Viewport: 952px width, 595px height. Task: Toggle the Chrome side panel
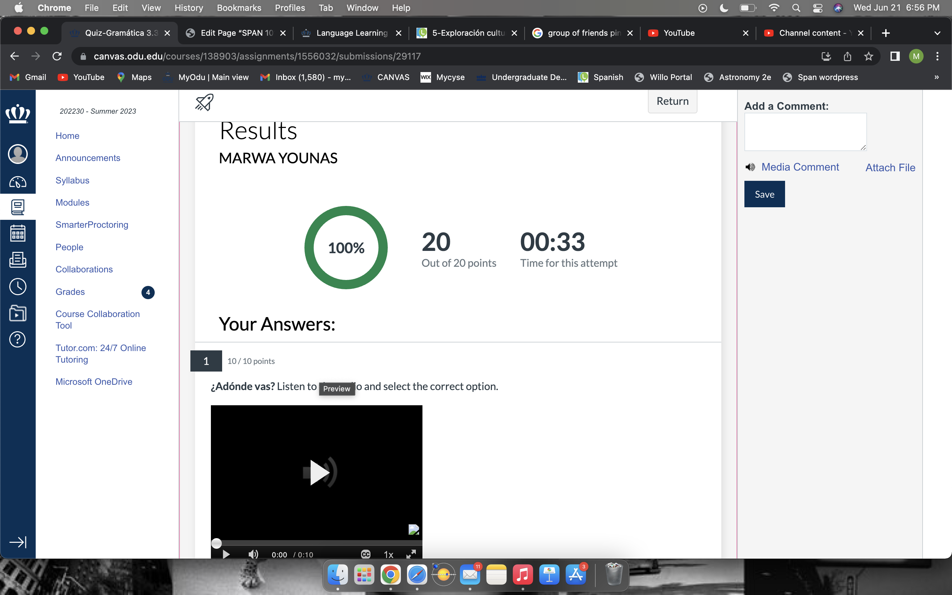click(x=895, y=56)
